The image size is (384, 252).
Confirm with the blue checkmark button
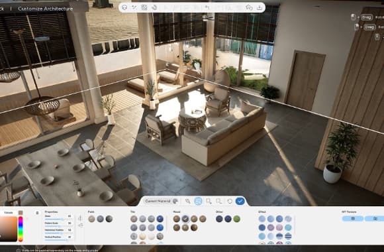pyautogui.click(x=240, y=201)
